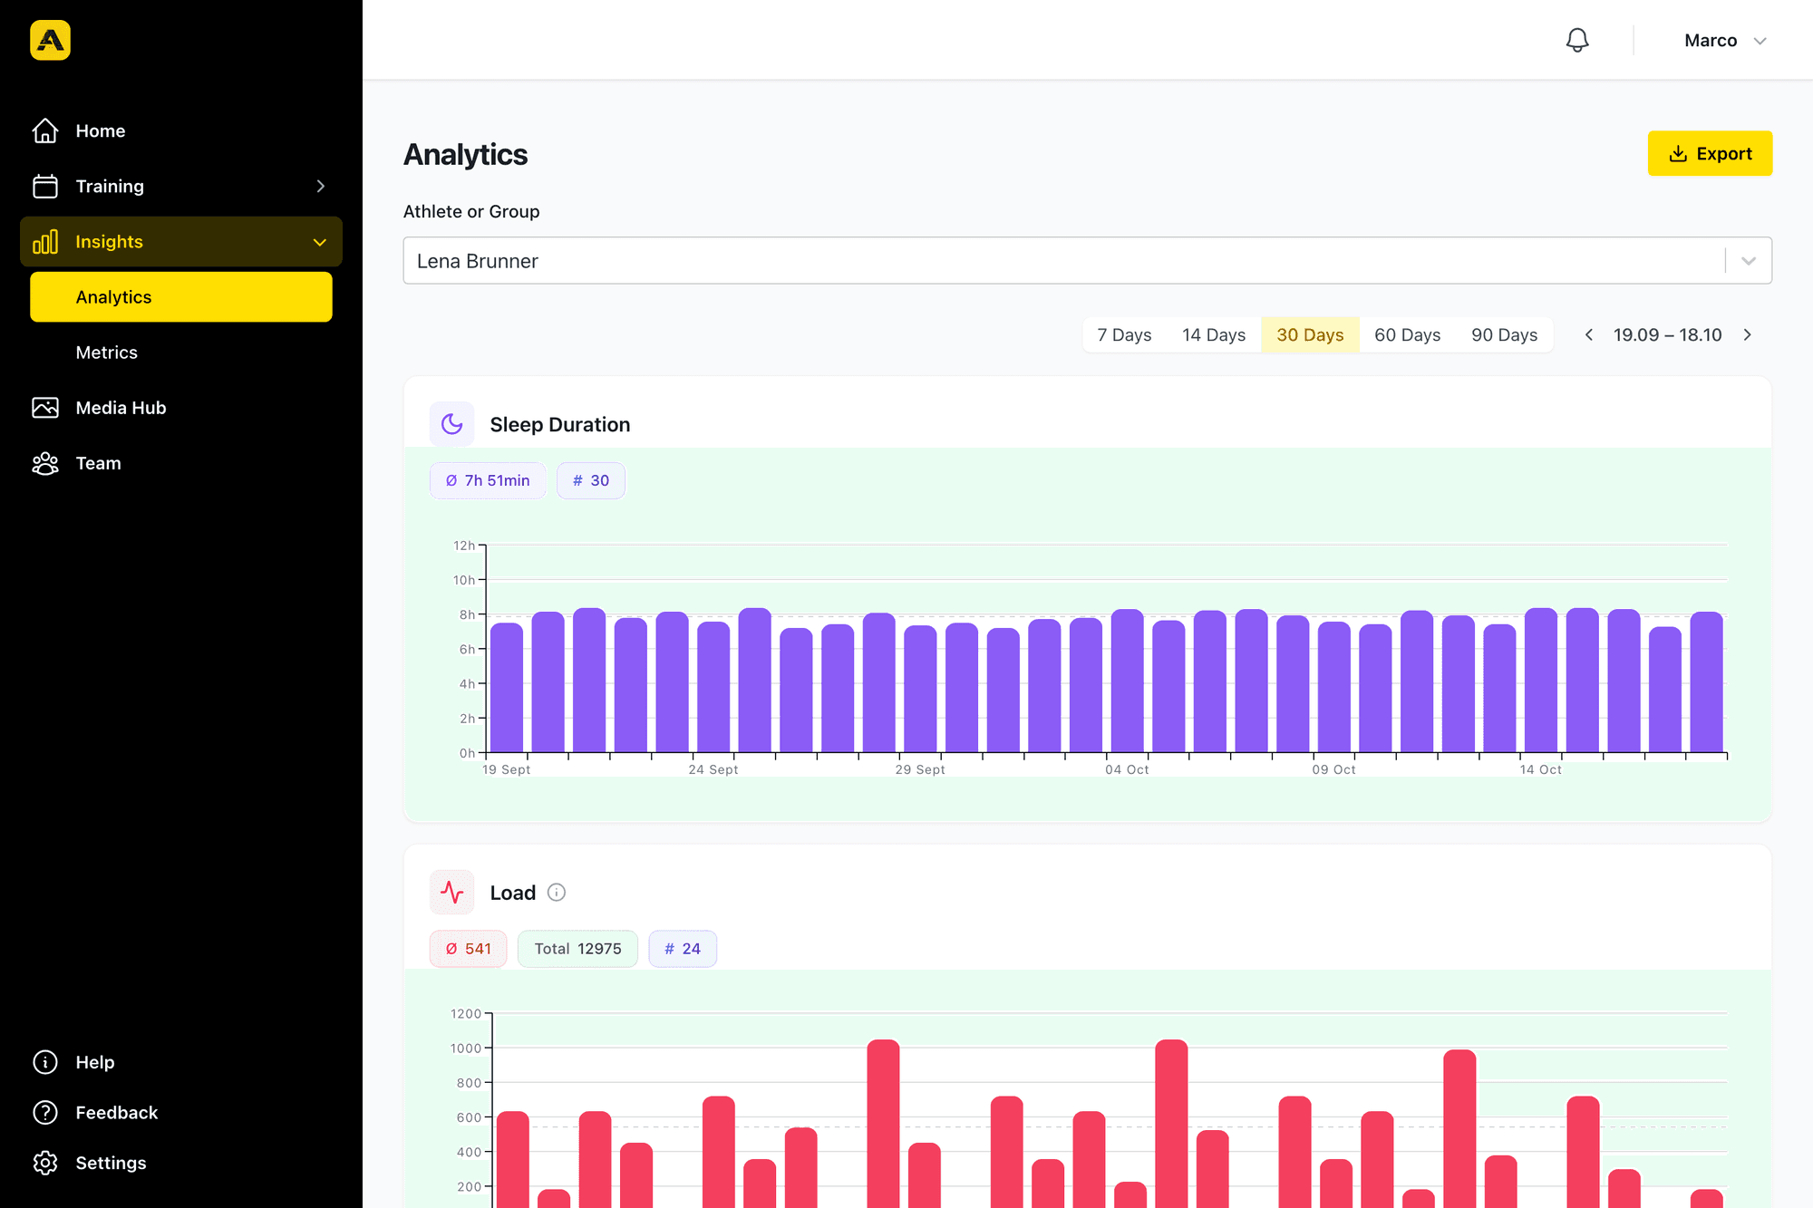
Task: Select the 90 Days range
Action: click(1504, 334)
